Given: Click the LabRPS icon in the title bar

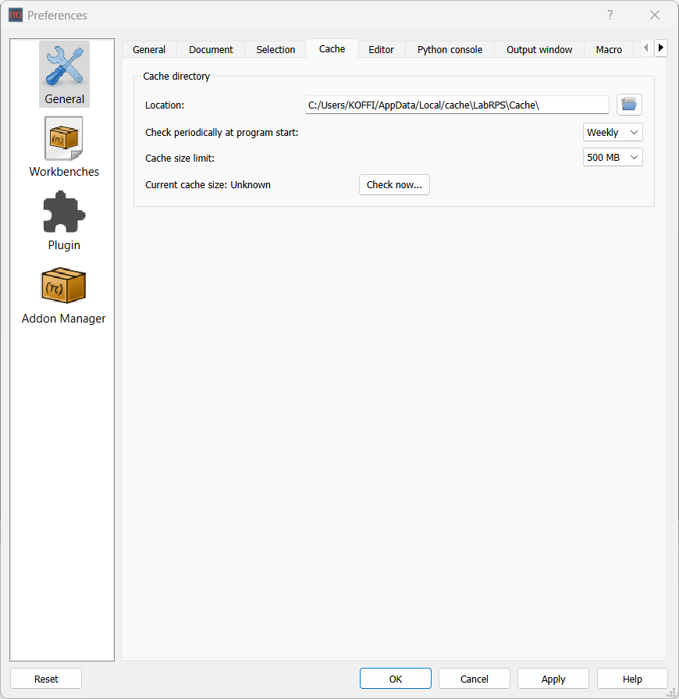Looking at the screenshot, I should [16, 15].
